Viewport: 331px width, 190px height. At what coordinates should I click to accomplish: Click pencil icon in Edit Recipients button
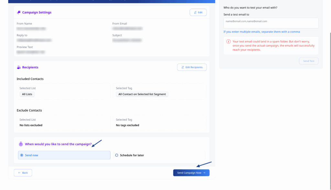click(183, 67)
